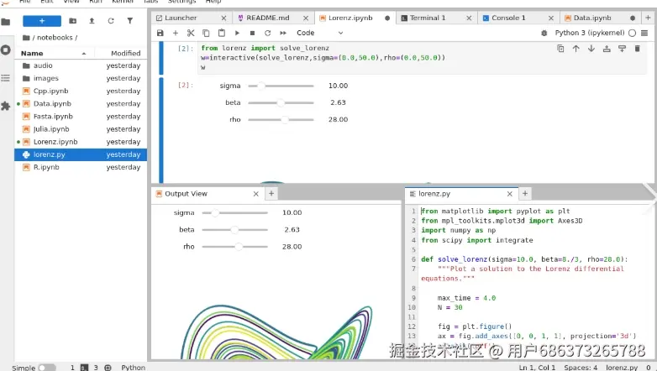Save the Lorenz notebook
The height and width of the screenshot is (371, 657).
pos(160,33)
